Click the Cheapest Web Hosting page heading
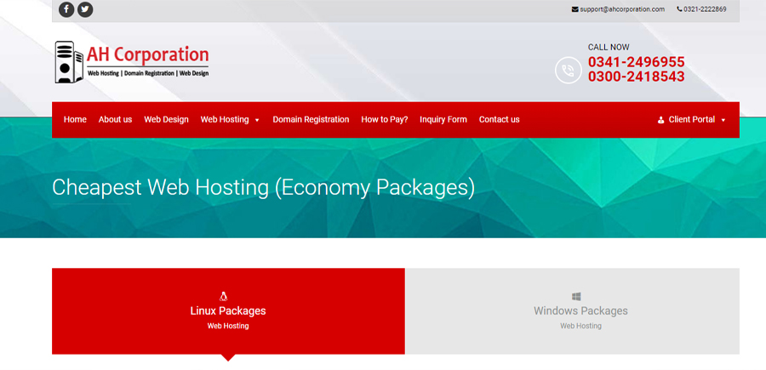Image resolution: width=766 pixels, height=370 pixels. (x=263, y=187)
